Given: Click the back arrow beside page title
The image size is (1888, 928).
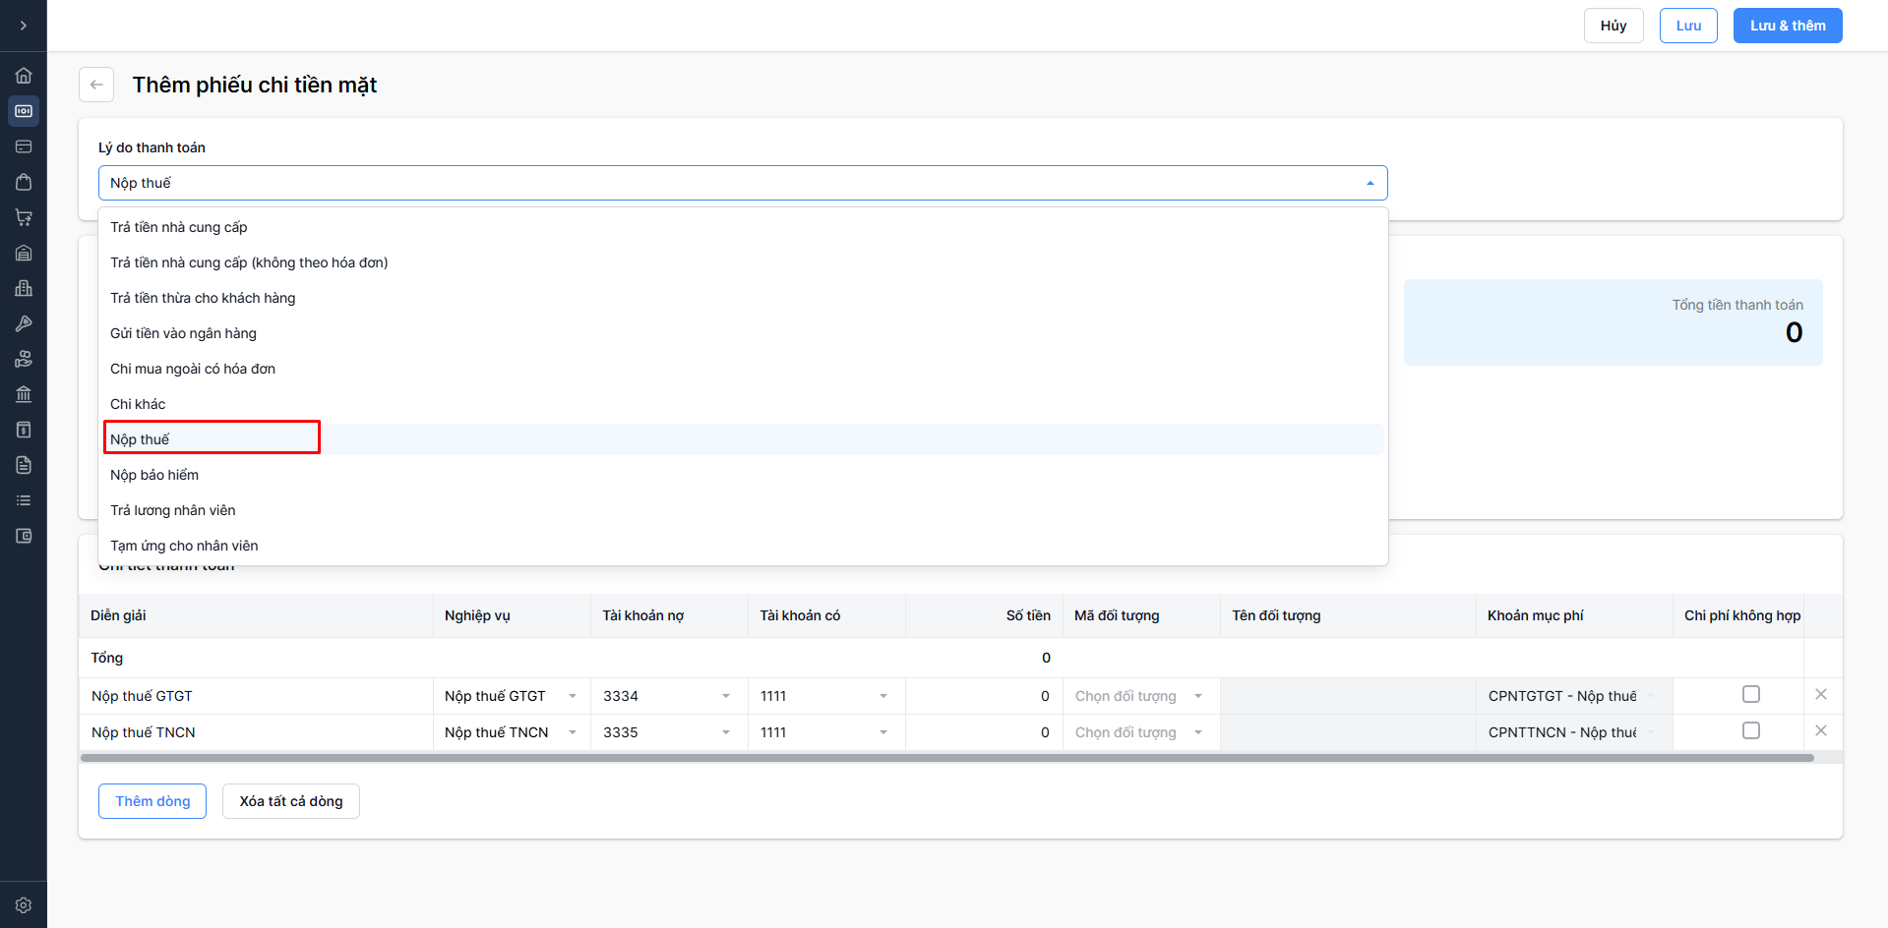Looking at the screenshot, I should [96, 85].
